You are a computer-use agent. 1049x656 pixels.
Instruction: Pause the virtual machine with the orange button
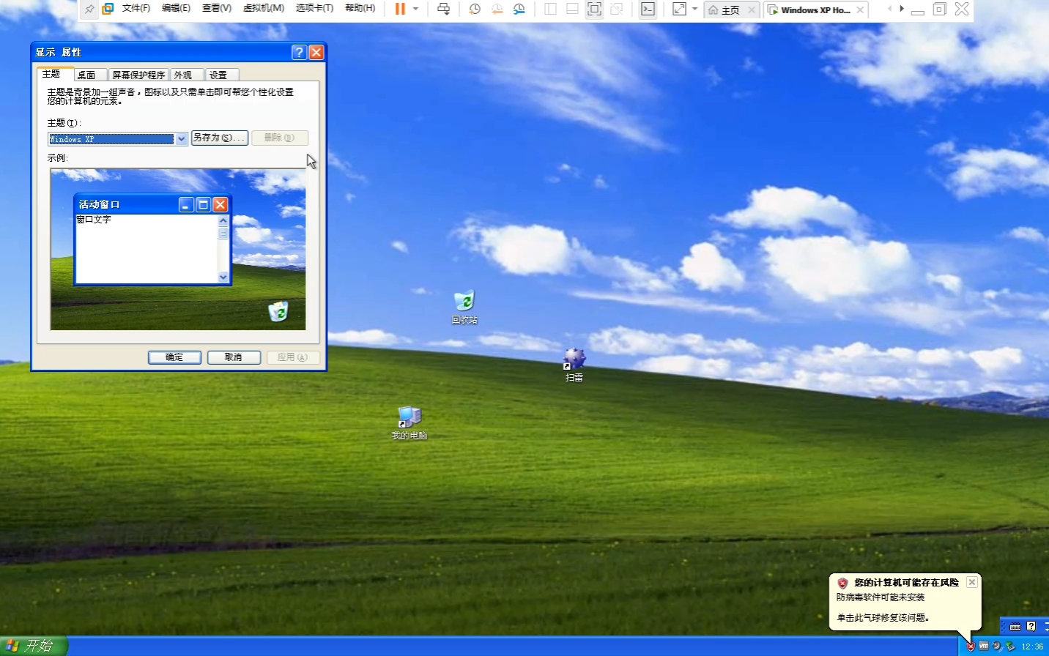point(400,9)
